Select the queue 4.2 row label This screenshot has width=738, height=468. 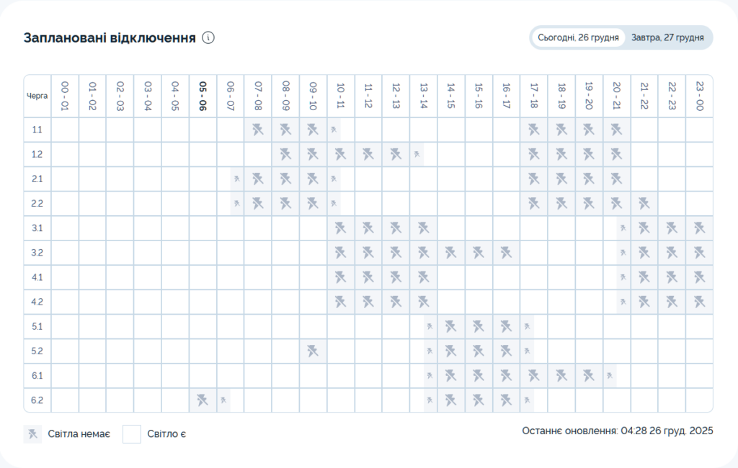pos(37,302)
